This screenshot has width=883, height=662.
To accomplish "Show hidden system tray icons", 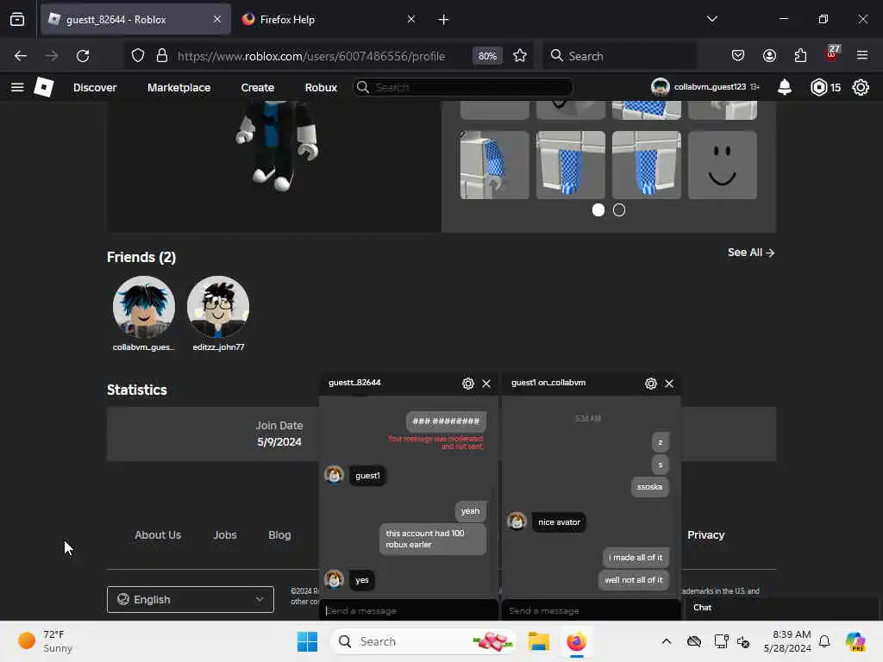I will pyautogui.click(x=667, y=641).
